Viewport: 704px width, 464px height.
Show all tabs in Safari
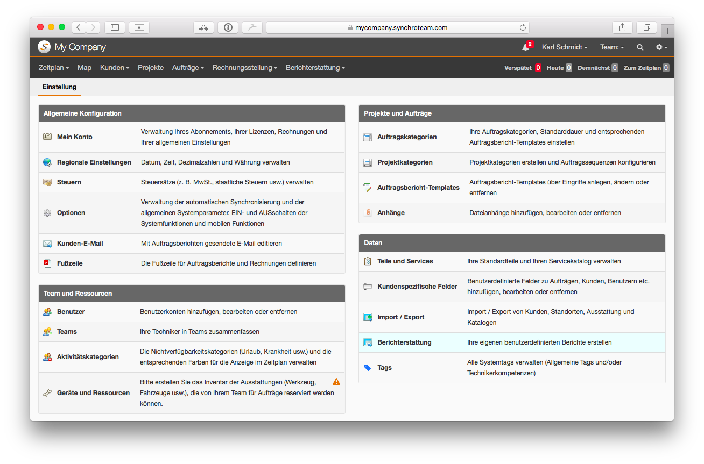[646, 27]
